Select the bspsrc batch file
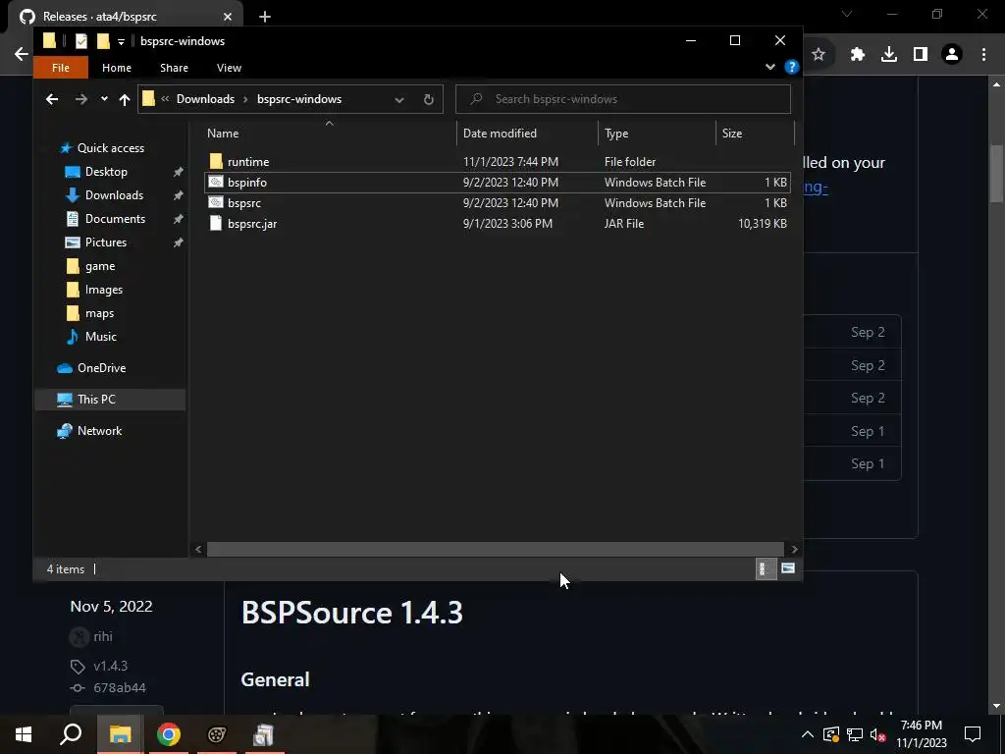 point(497,202)
